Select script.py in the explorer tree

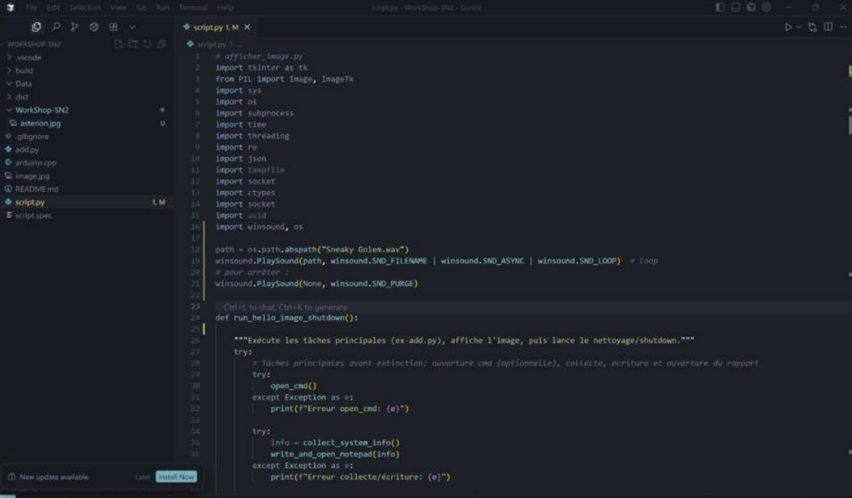[x=30, y=202]
